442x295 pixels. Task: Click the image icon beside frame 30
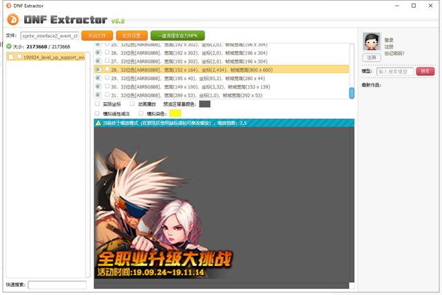[98, 86]
